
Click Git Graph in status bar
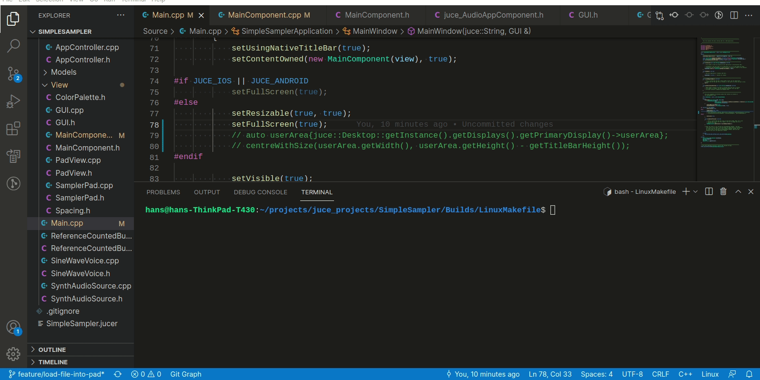coord(186,374)
